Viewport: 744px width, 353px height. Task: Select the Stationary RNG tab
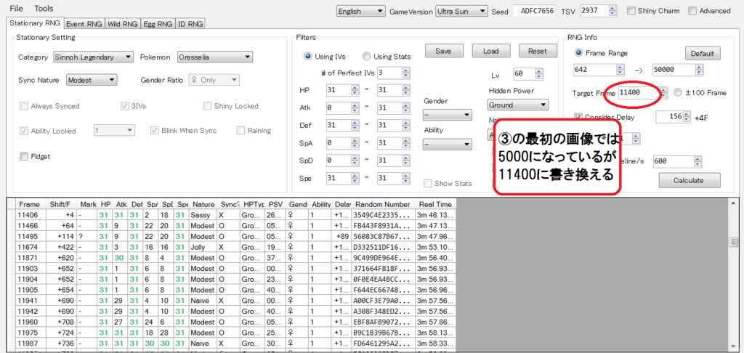(35, 23)
